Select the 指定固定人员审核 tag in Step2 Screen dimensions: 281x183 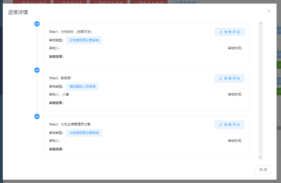pos(82,87)
